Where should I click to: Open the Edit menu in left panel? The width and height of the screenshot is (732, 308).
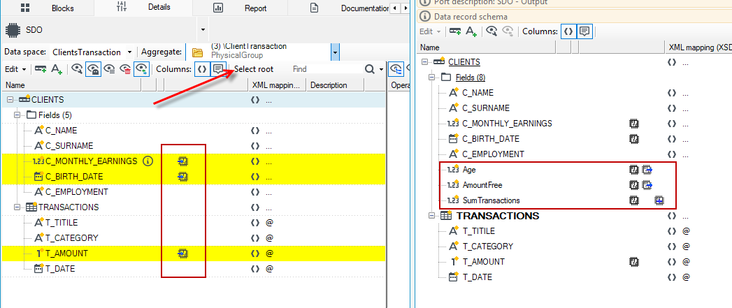[x=15, y=69]
